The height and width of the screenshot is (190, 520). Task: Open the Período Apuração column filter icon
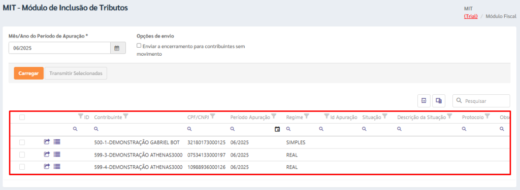[x=274, y=116]
